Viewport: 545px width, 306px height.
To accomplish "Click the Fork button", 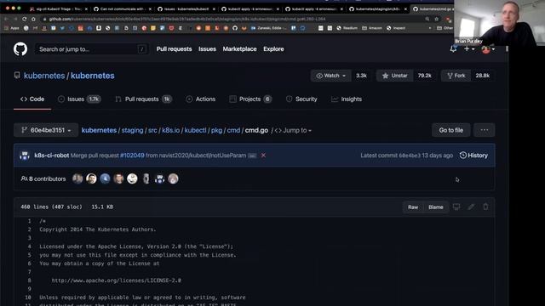I will 456,76.
